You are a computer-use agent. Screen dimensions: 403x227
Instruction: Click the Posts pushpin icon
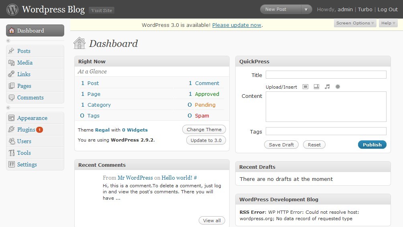coord(11,51)
